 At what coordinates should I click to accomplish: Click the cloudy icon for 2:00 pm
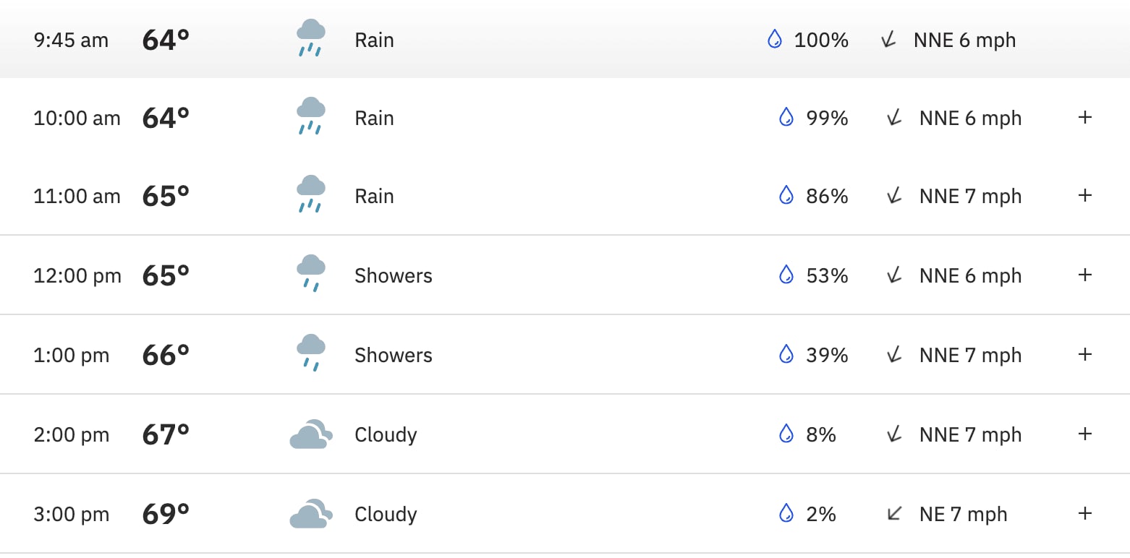coord(311,434)
